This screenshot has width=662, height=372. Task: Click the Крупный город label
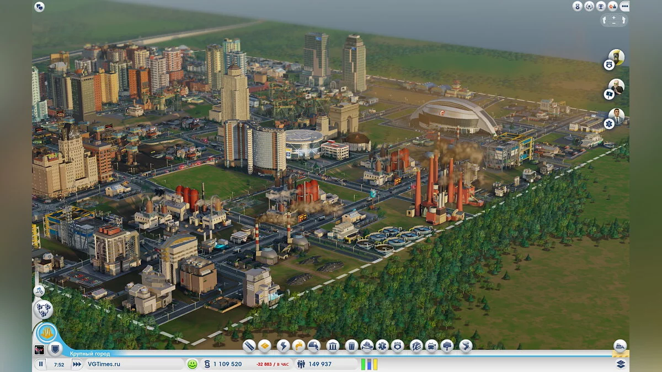click(89, 354)
